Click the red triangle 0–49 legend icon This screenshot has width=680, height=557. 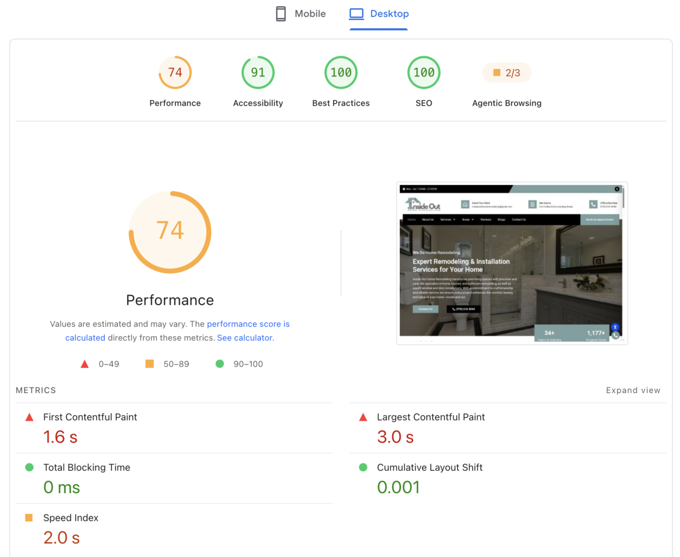click(85, 364)
